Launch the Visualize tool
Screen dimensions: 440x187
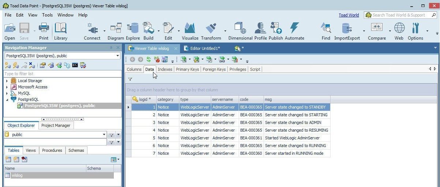190,31
